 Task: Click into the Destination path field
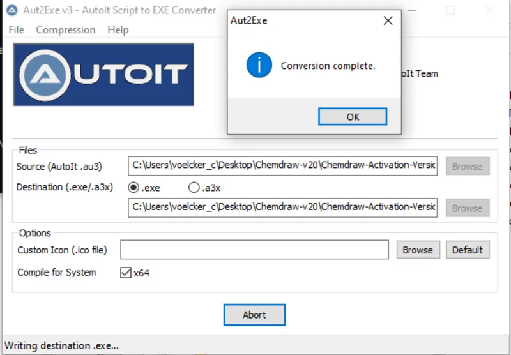click(x=282, y=208)
